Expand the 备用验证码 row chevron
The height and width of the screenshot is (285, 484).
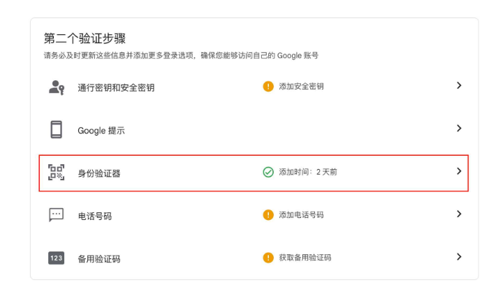point(459,257)
